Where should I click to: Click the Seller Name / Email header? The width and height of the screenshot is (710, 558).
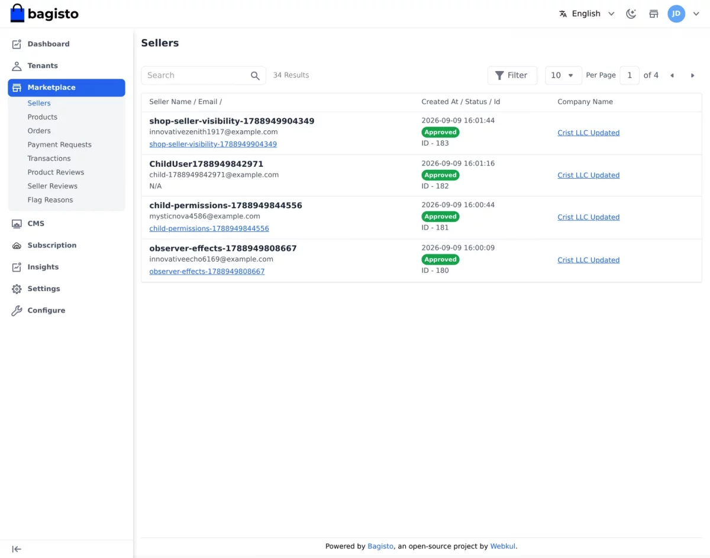(x=185, y=102)
